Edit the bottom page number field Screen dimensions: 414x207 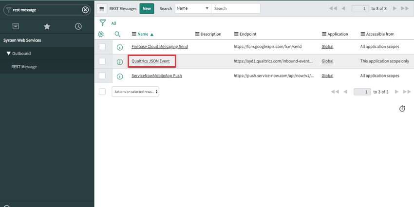coord(362,92)
